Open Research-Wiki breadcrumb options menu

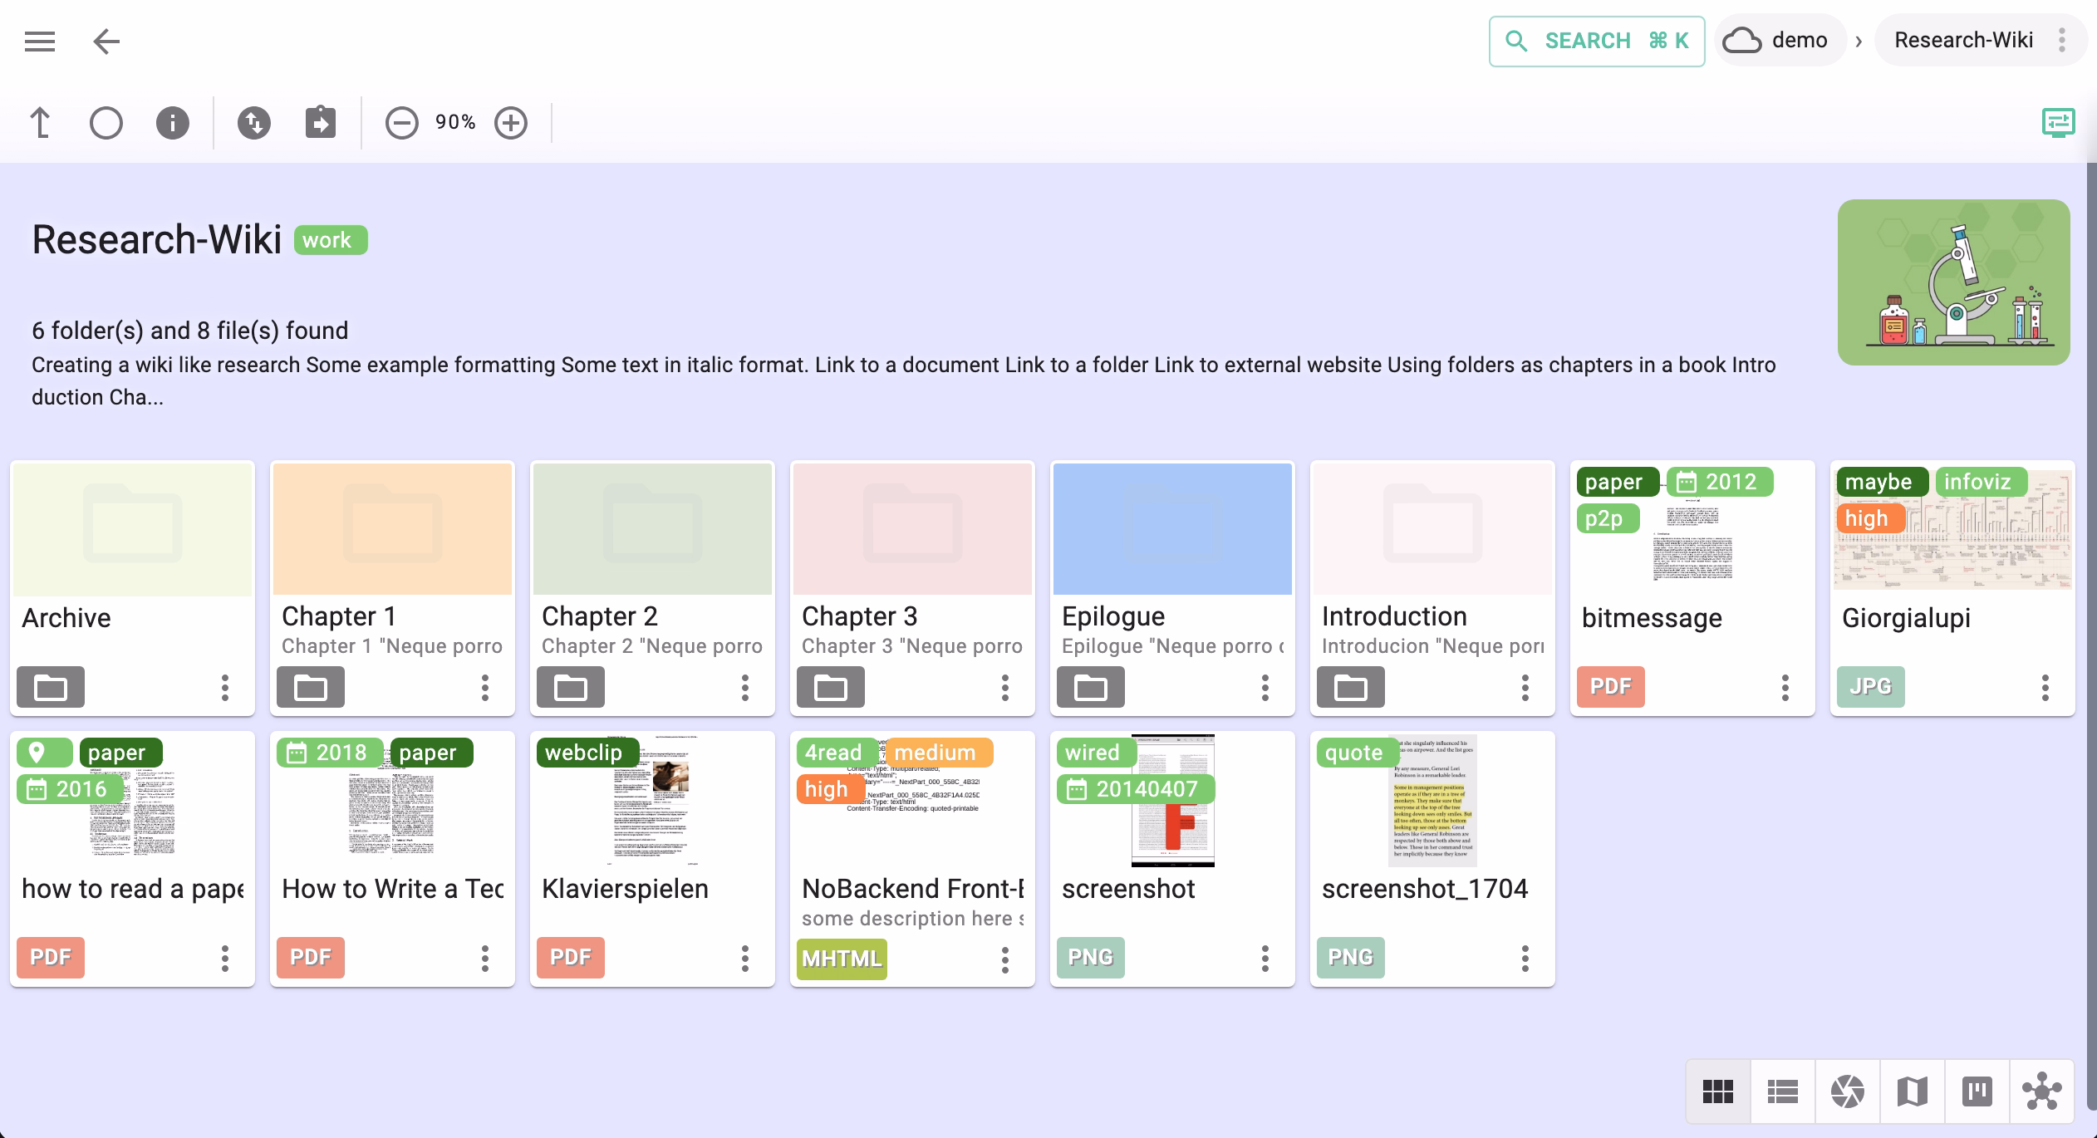2062,40
